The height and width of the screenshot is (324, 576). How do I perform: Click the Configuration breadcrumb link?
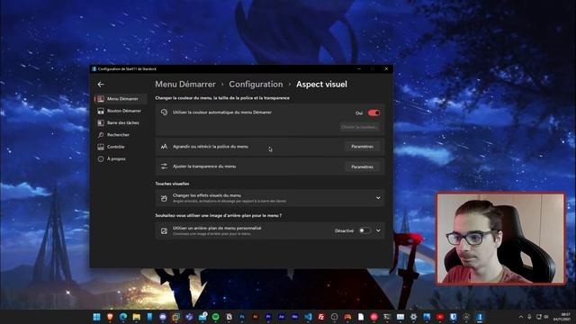click(256, 84)
